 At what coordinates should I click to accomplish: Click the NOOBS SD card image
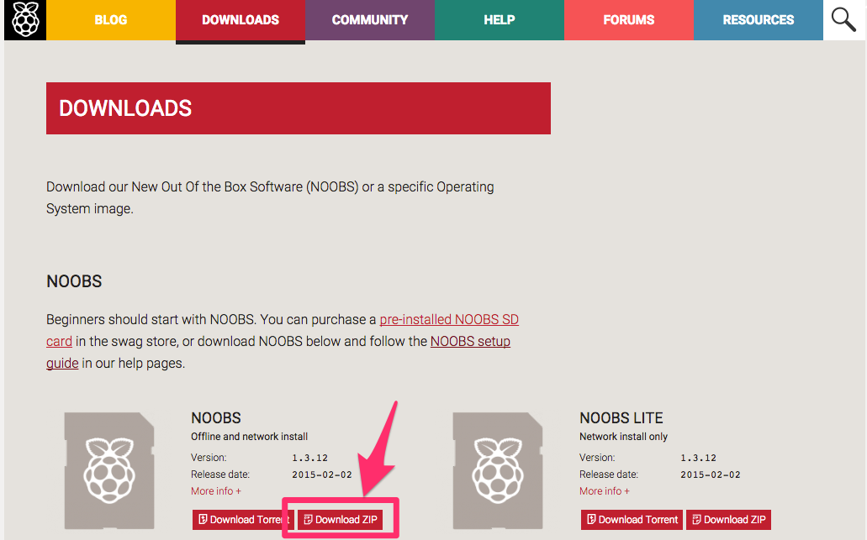coord(109,470)
